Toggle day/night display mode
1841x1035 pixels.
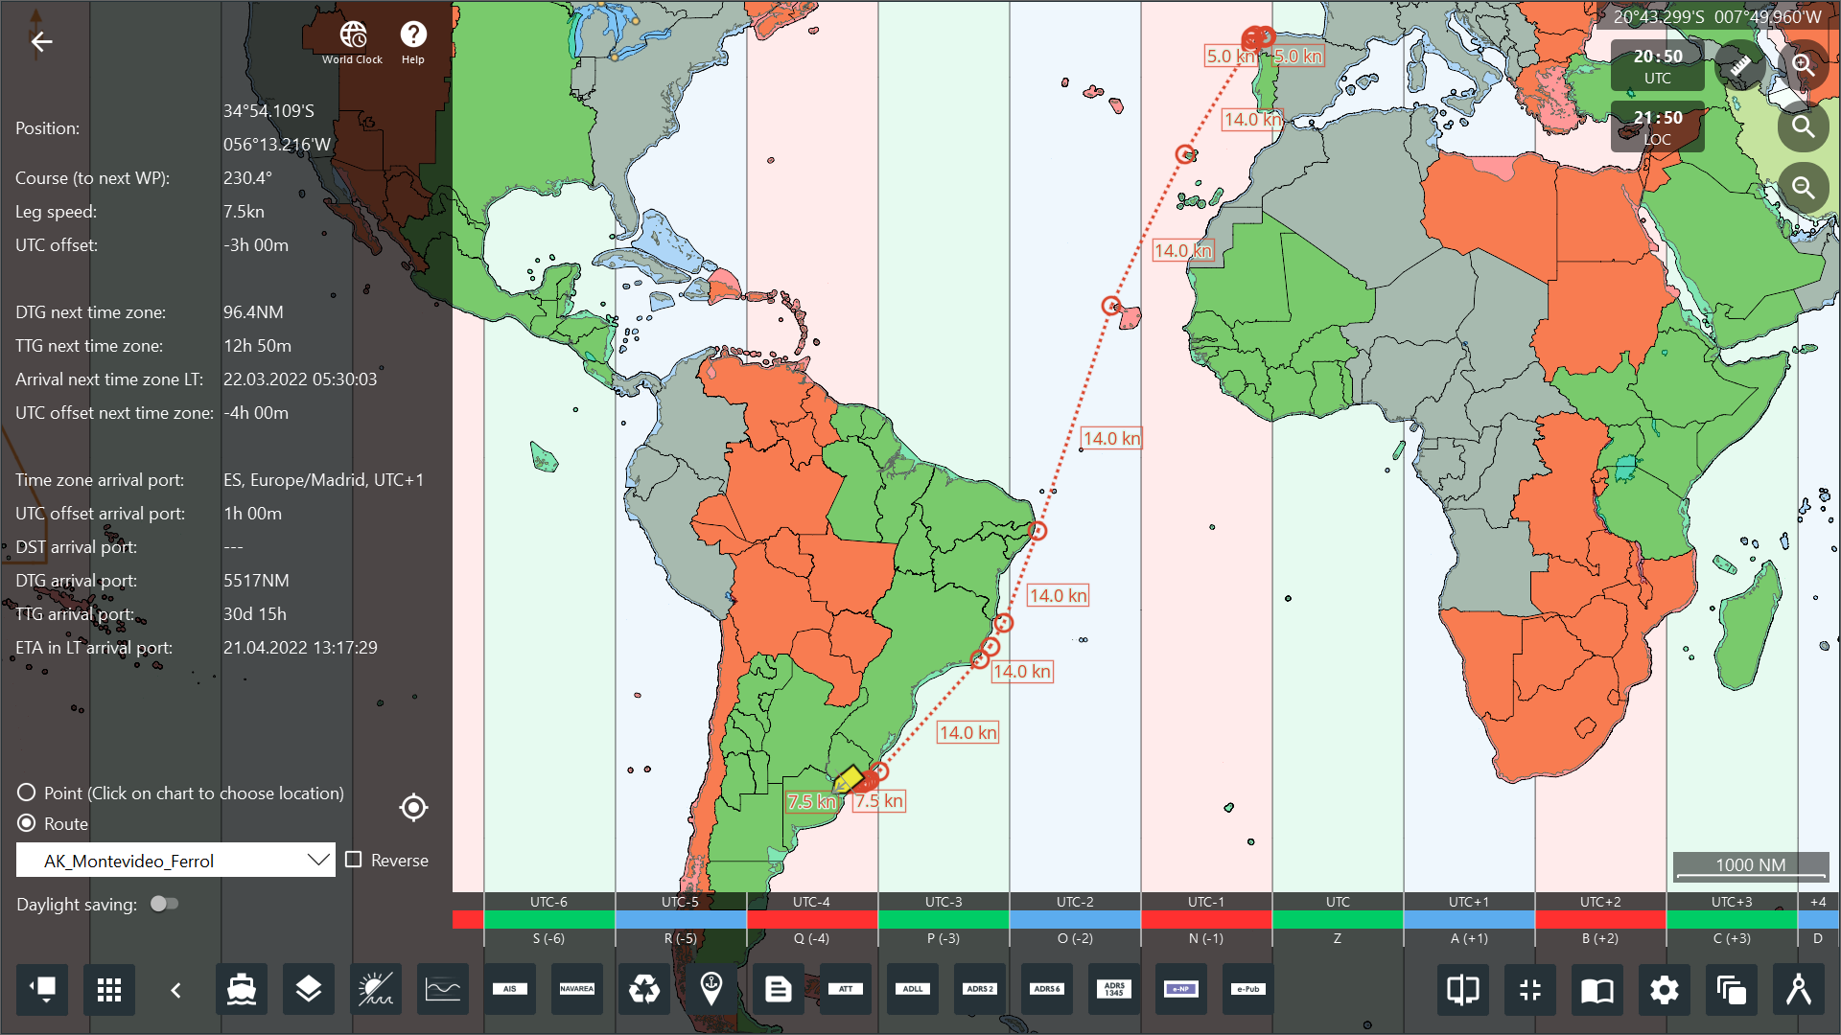pyautogui.click(x=376, y=989)
